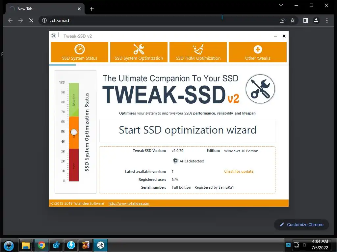The width and height of the screenshot is (337, 252).
Task: Click the blue tray notification icon
Action: pos(288,245)
